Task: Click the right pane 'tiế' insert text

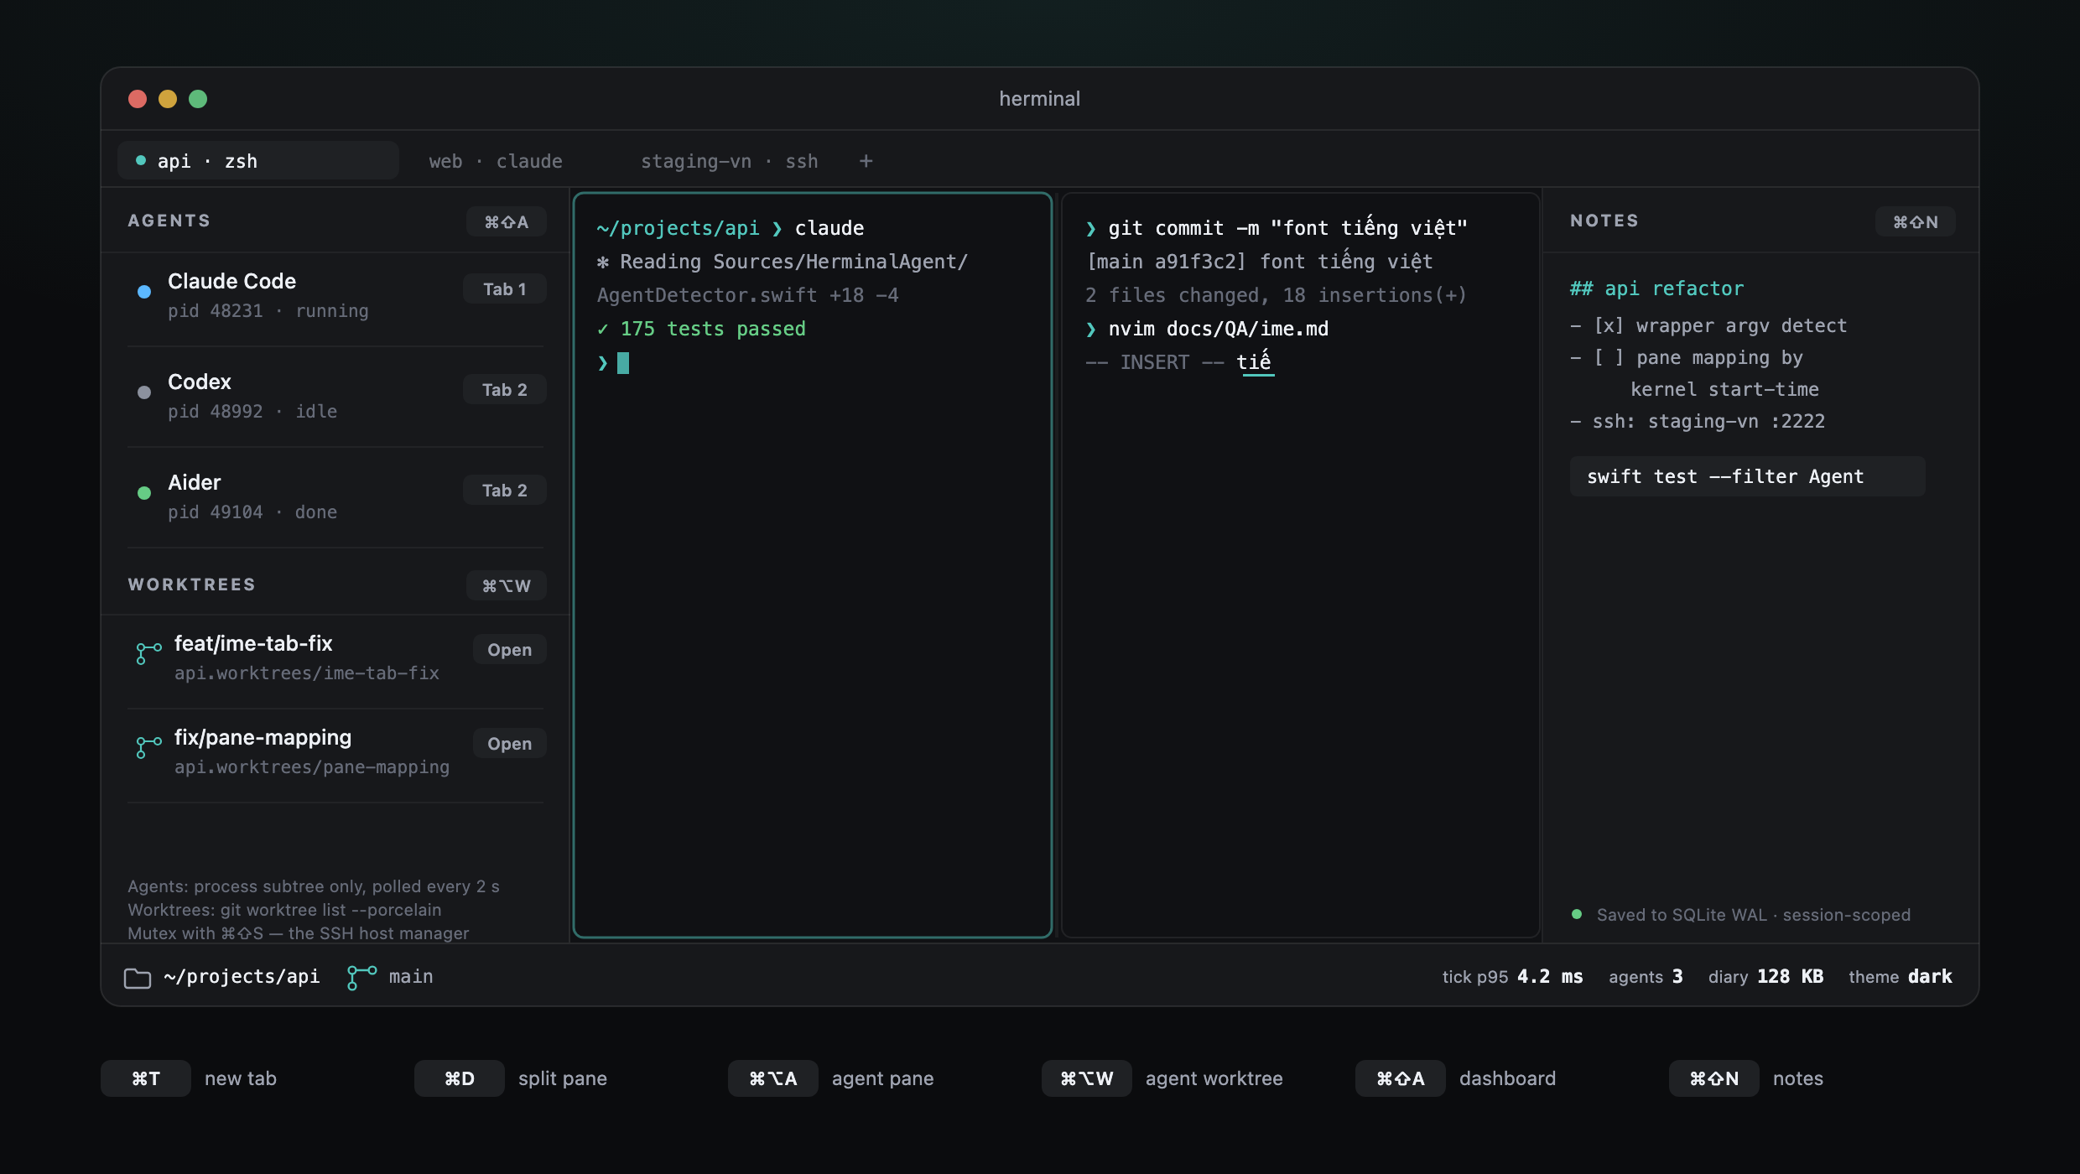Action: tap(1255, 361)
